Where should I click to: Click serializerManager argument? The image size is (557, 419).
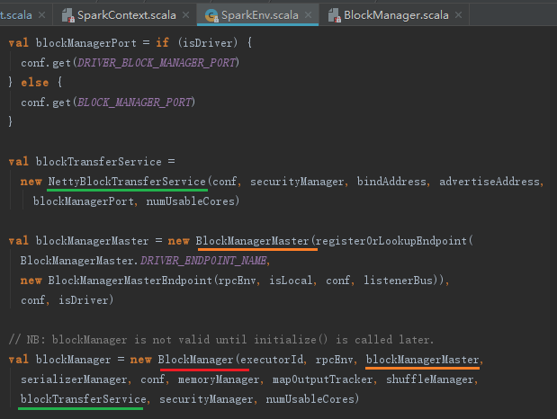(x=74, y=379)
